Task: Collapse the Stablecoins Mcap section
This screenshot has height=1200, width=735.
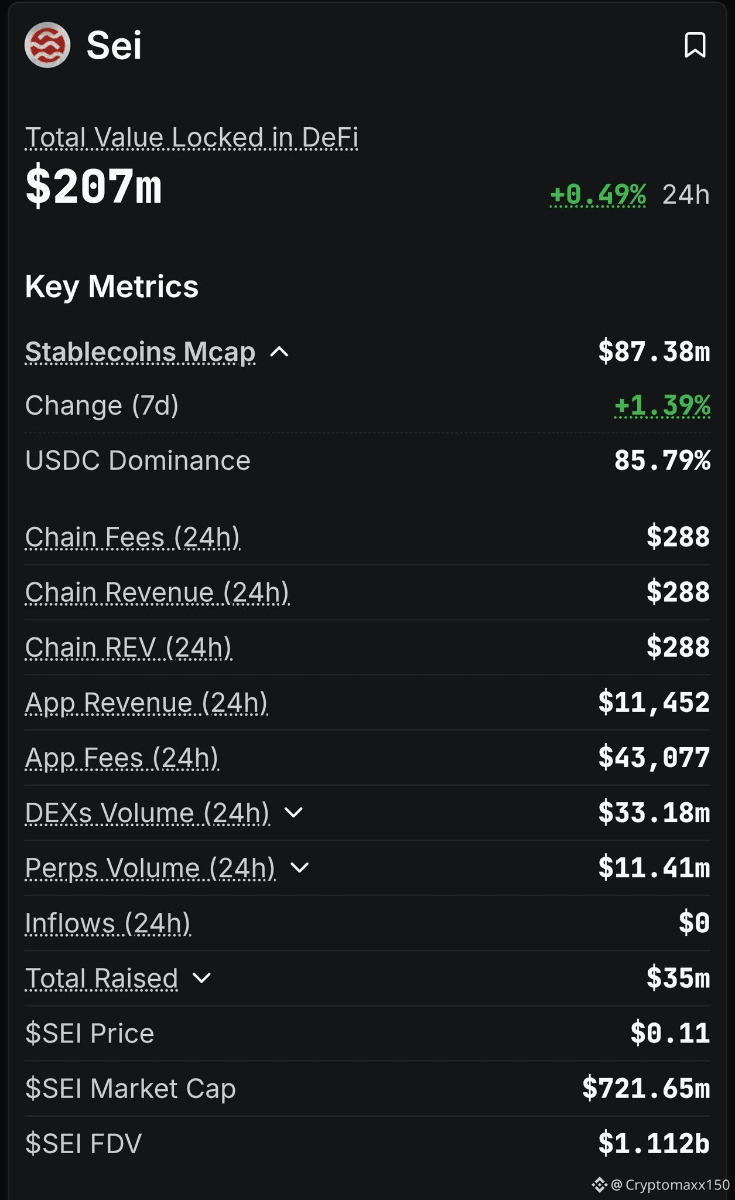Action: click(x=279, y=352)
